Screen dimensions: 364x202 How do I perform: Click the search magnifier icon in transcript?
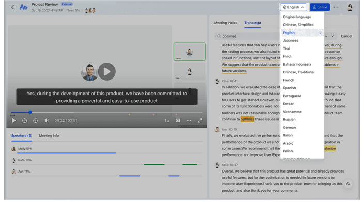219,36
